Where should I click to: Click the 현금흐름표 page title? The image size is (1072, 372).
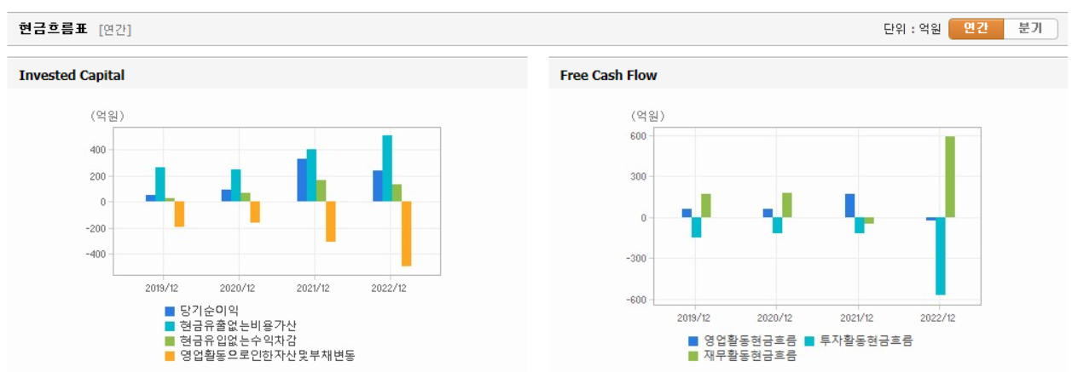tap(53, 28)
